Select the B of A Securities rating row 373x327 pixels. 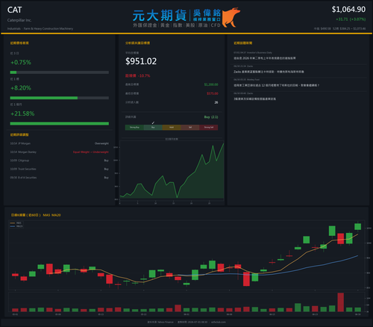pyautogui.click(x=60, y=178)
